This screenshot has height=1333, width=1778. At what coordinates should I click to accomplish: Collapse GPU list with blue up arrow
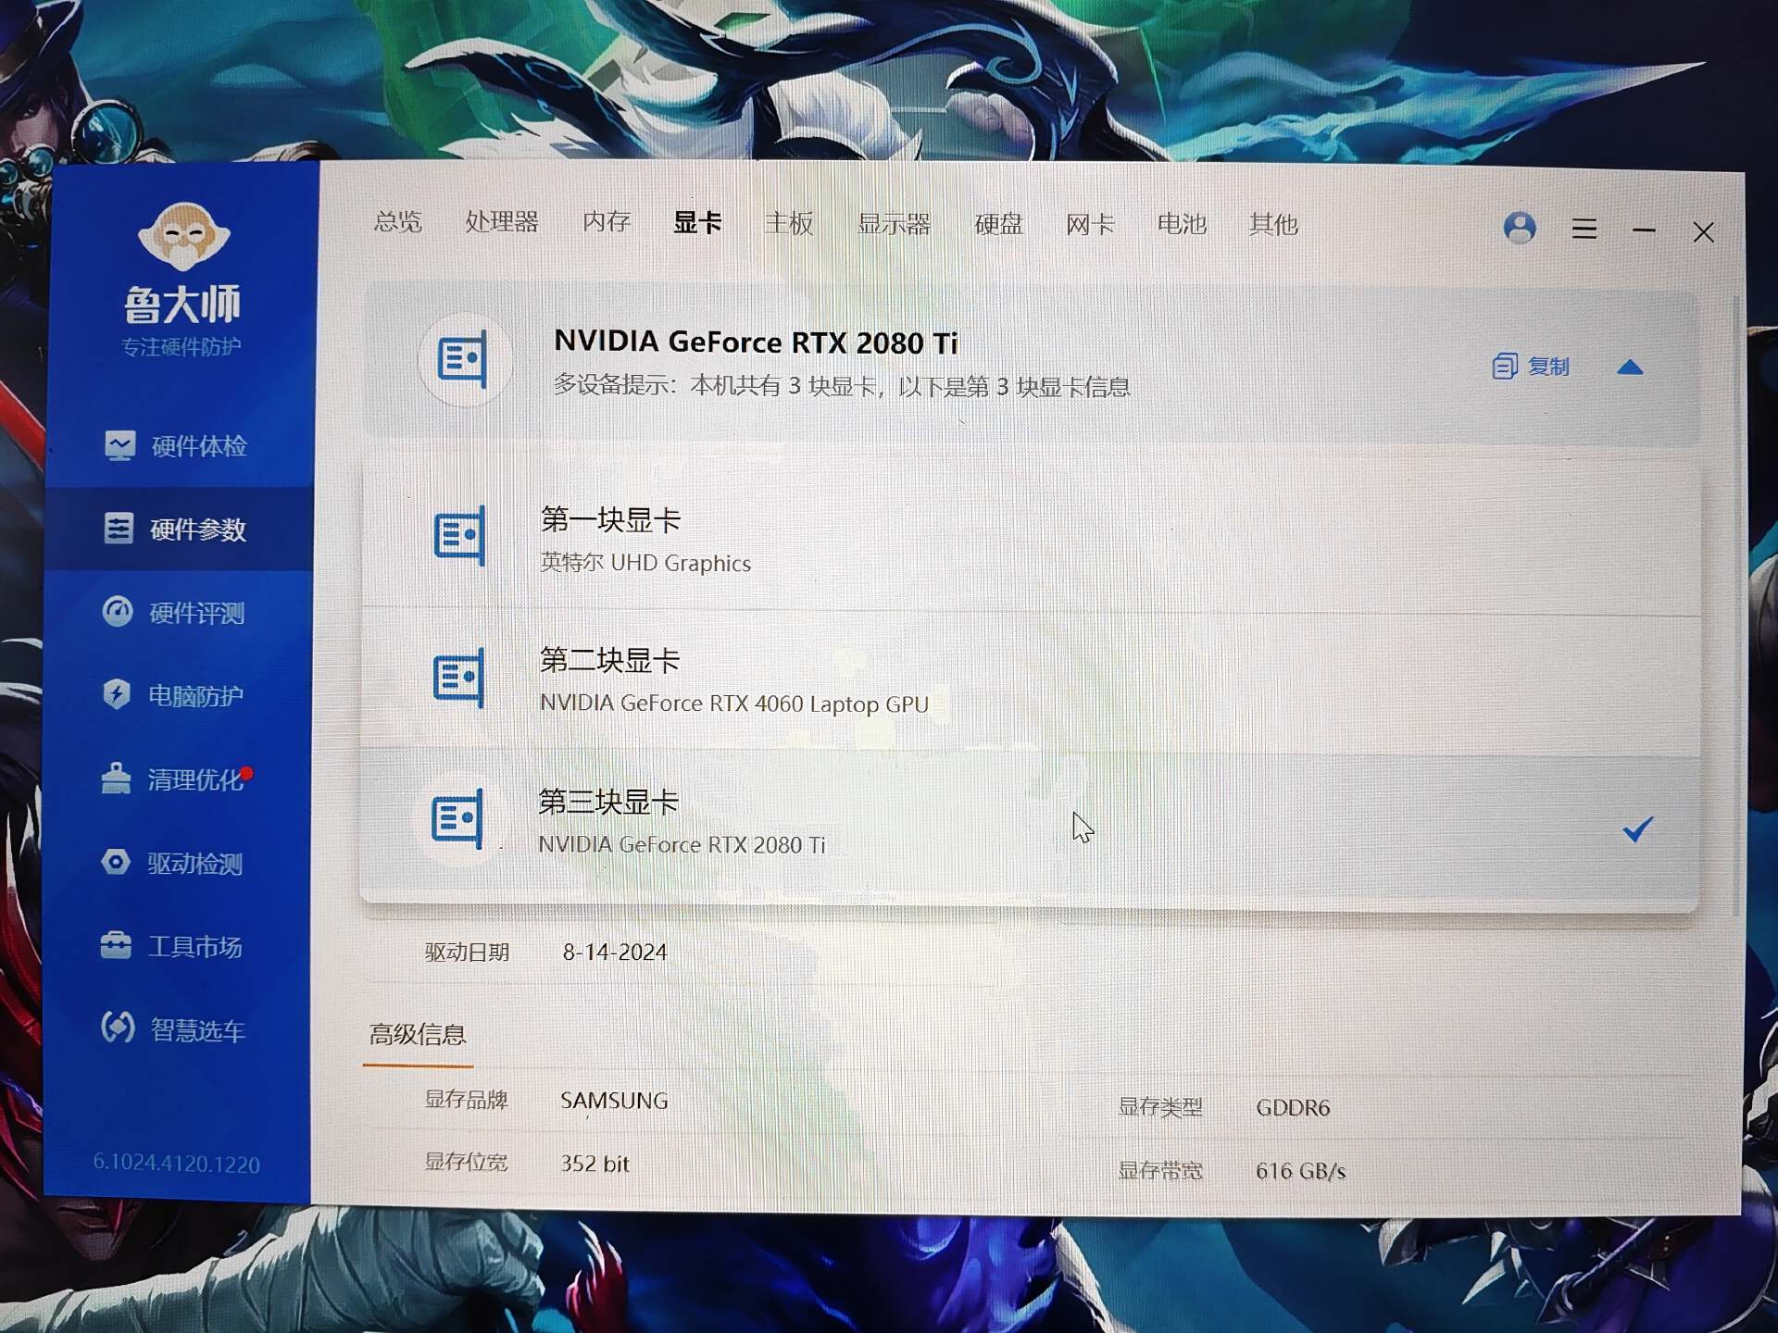[x=1630, y=368]
